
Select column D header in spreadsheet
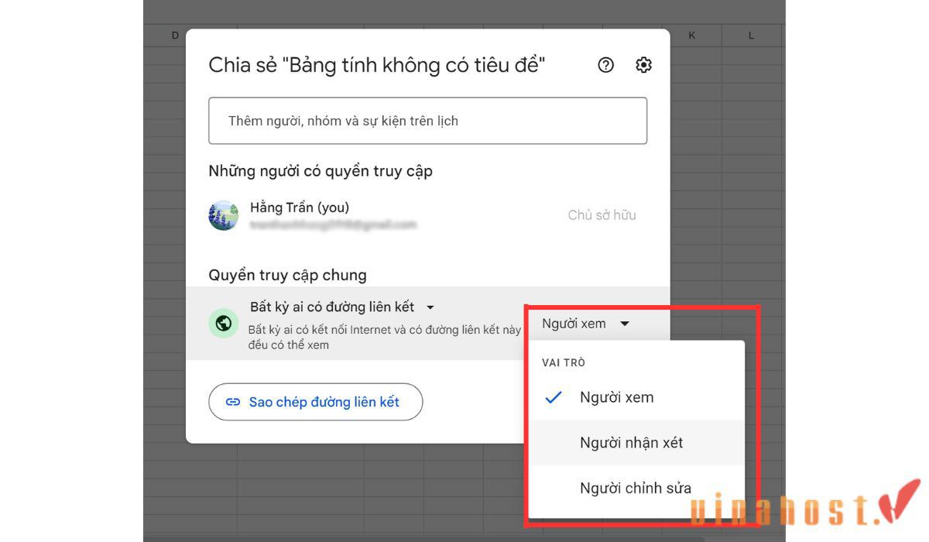click(175, 36)
